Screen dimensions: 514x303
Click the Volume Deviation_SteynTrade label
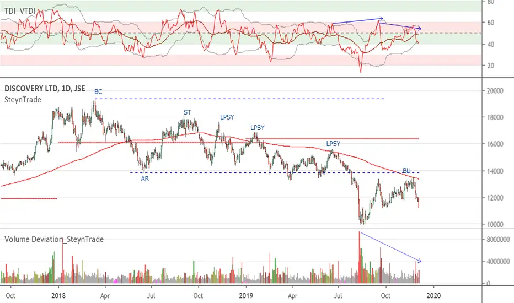54,239
